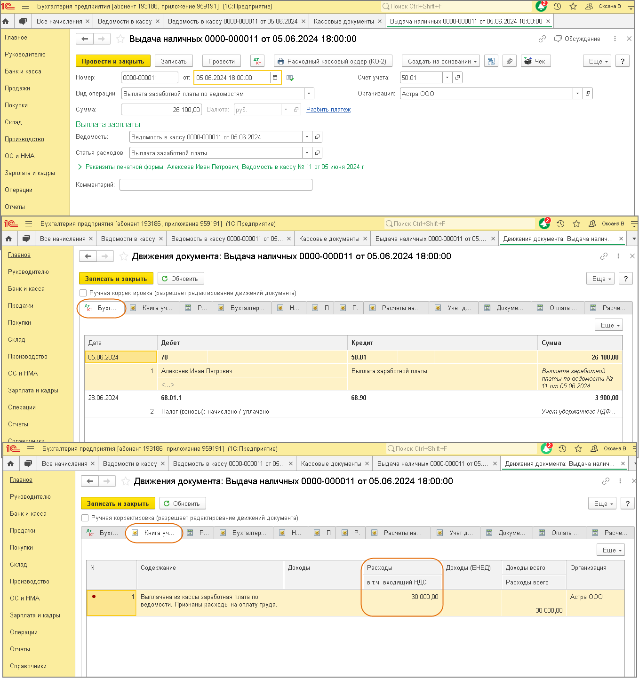Go back arrow in the middle Движения документа window
Image resolution: width=639 pixels, height=679 pixels.
[x=88, y=256]
